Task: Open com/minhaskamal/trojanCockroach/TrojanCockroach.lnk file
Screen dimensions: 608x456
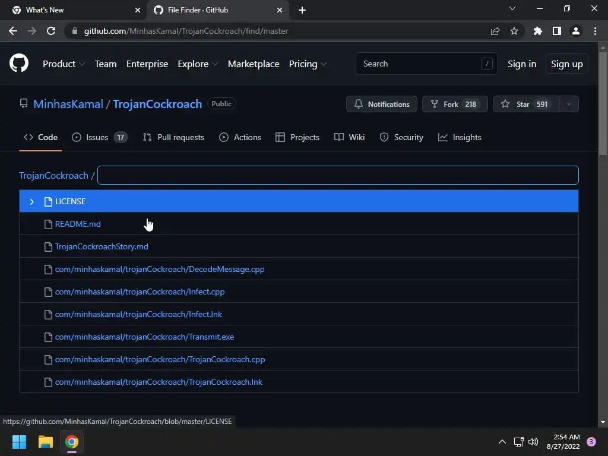Action: (x=159, y=382)
